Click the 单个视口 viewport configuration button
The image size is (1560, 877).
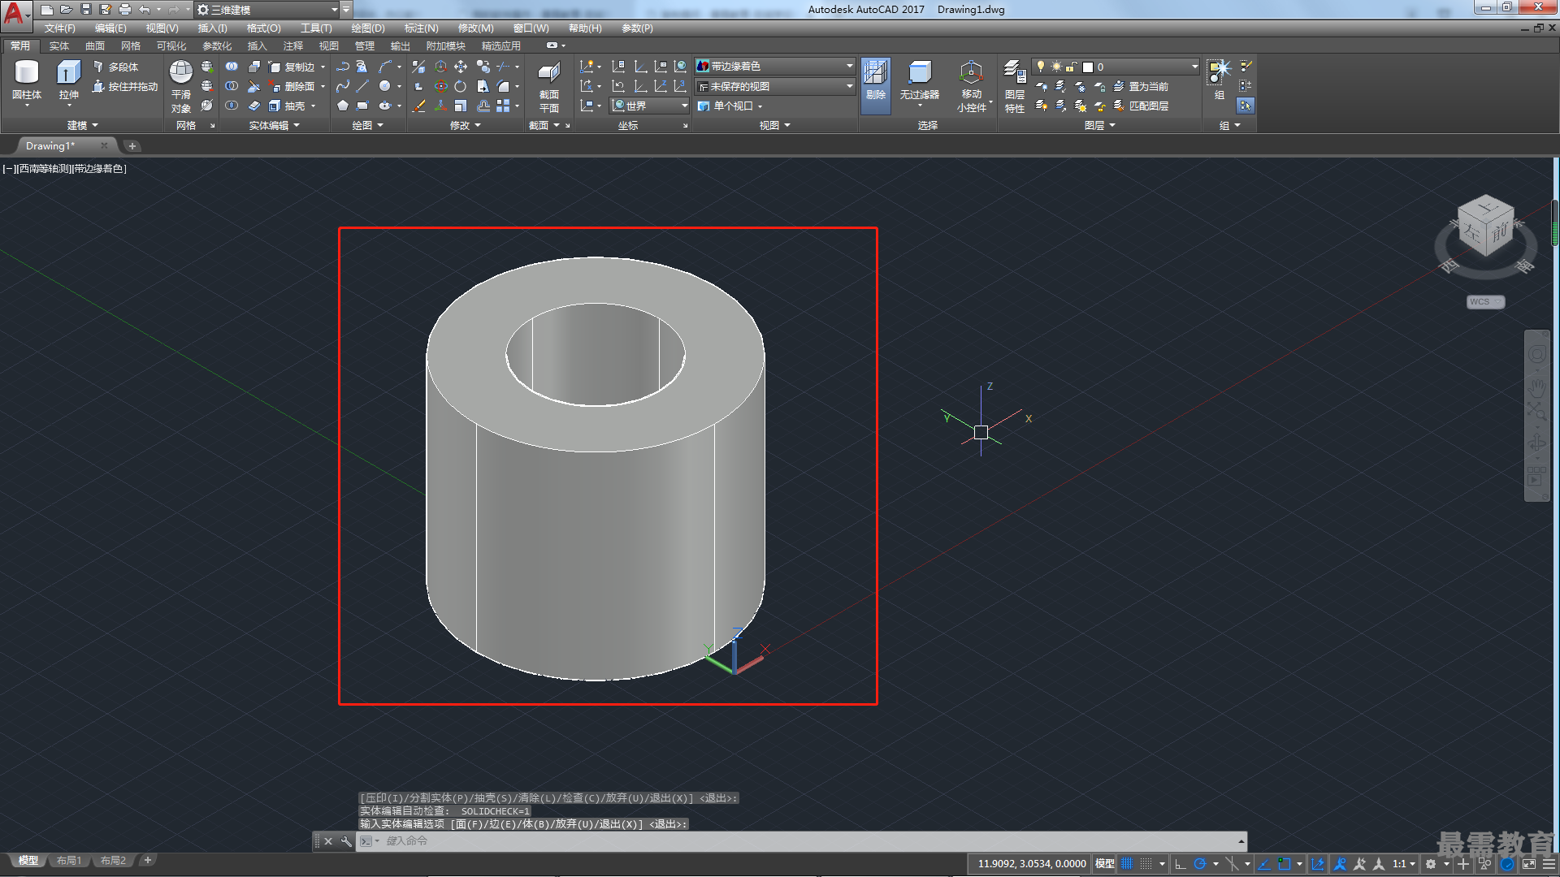(x=730, y=106)
